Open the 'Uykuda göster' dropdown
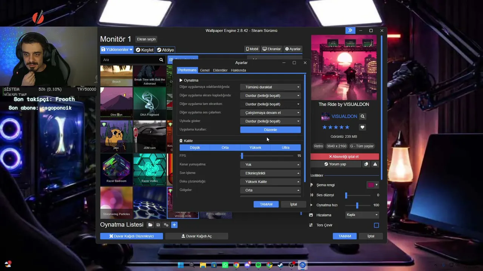483x271 pixels. [271, 121]
